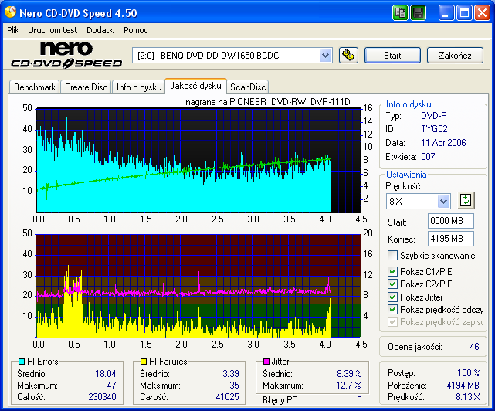The height and width of the screenshot is (411, 495).
Task: Open the Uruchom test menu
Action: pyautogui.click(x=53, y=30)
